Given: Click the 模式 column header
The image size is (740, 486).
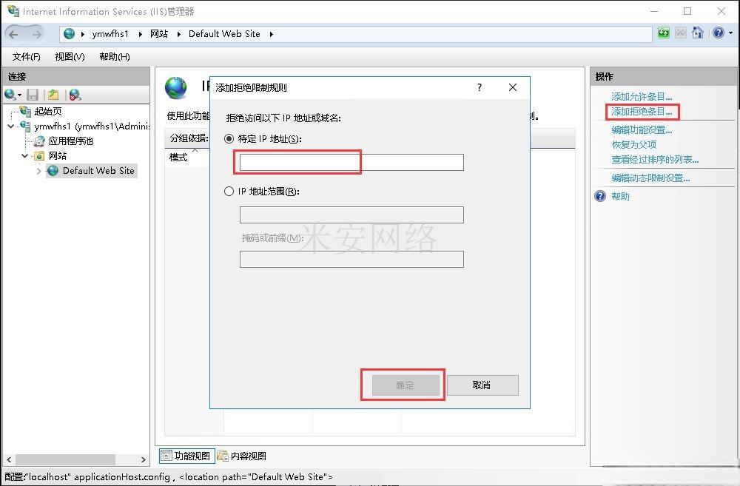Looking at the screenshot, I should point(178,158).
